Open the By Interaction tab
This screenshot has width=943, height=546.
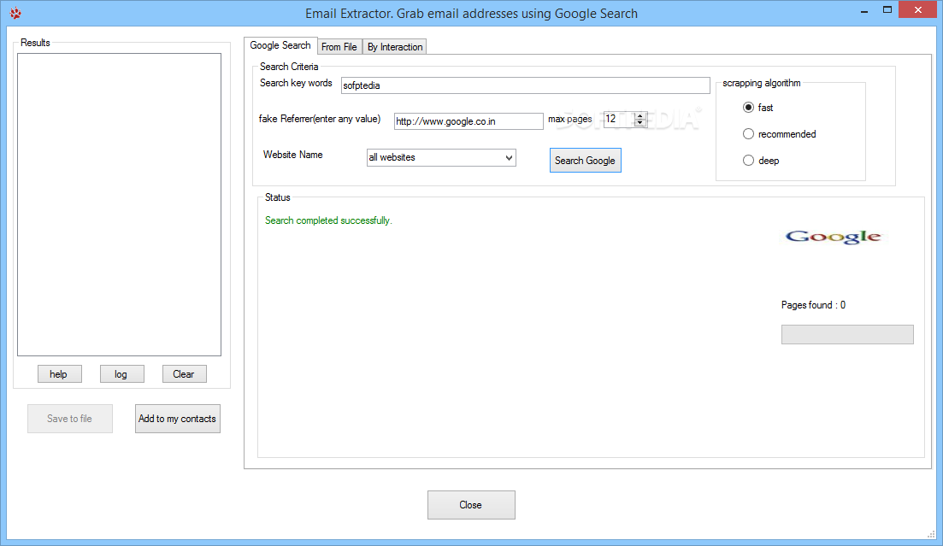[x=395, y=47]
